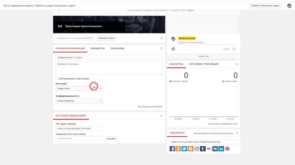Open the Расширенные настройки link

pos(150,107)
